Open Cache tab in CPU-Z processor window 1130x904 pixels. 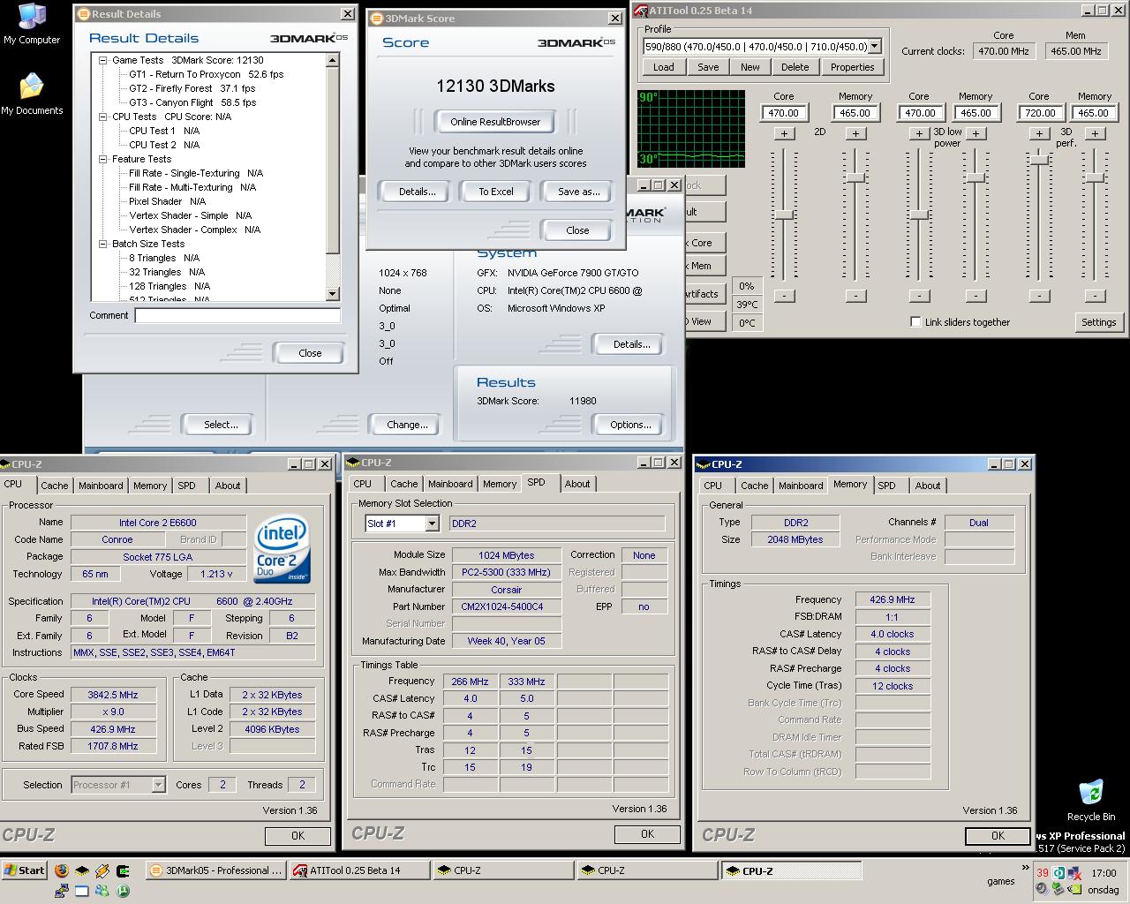pyautogui.click(x=54, y=486)
